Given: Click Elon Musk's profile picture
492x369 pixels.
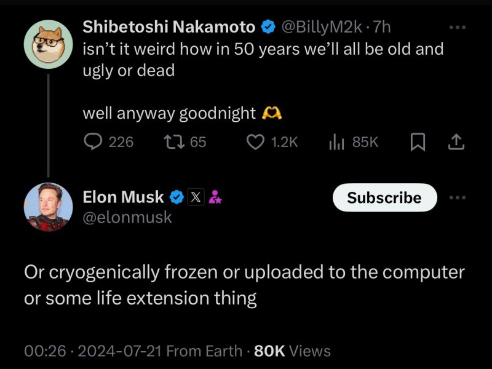Looking at the screenshot, I should click(x=49, y=207).
